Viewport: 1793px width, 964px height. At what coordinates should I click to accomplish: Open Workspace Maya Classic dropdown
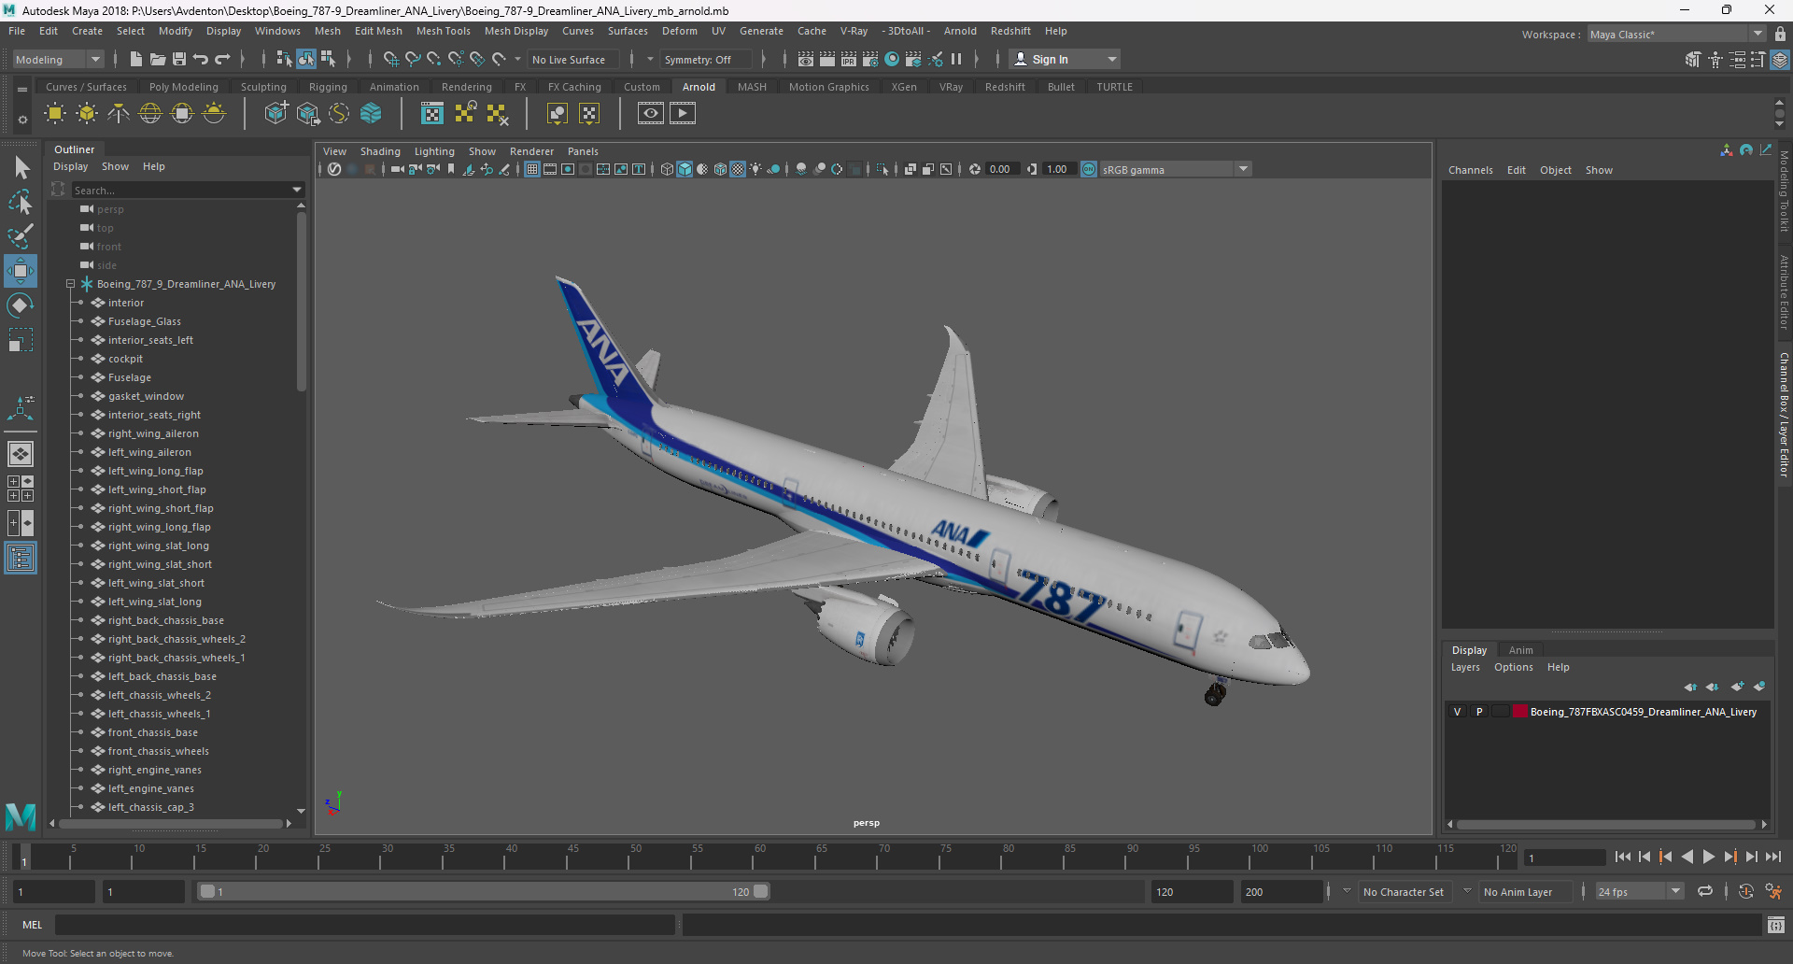(x=1677, y=34)
